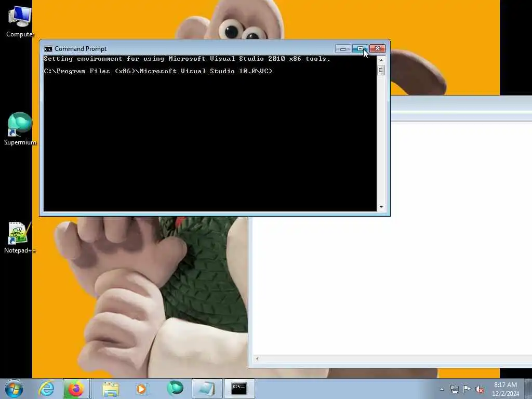The height and width of the screenshot is (399, 532).
Task: Click the Command Prompt title bar system icon
Action: [x=48, y=49]
